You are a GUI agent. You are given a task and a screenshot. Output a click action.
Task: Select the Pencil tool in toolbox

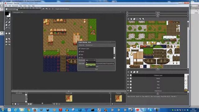pyautogui.click(x=7, y=22)
